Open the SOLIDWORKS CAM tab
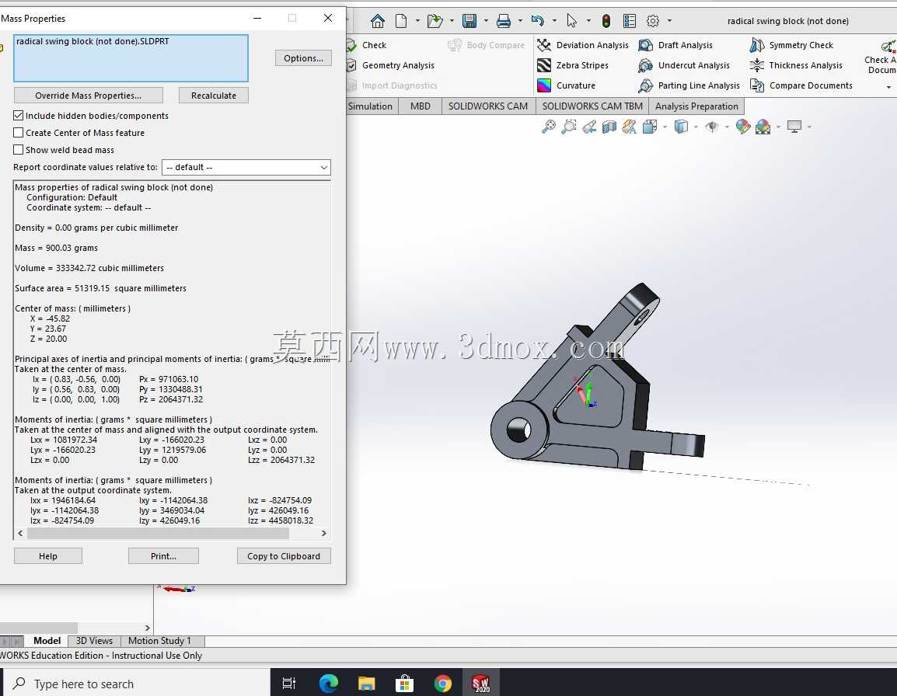 coord(488,106)
